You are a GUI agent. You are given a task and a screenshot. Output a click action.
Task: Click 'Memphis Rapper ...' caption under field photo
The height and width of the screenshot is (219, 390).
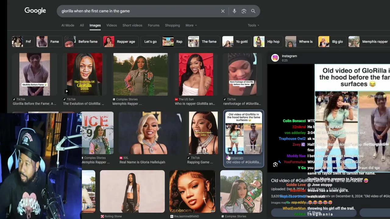tap(127, 104)
